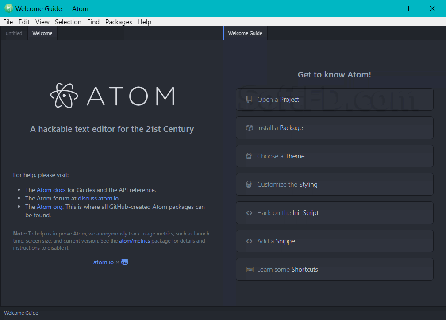Visit the discuss.atom.io forum link
This screenshot has height=320, width=446.
point(98,198)
